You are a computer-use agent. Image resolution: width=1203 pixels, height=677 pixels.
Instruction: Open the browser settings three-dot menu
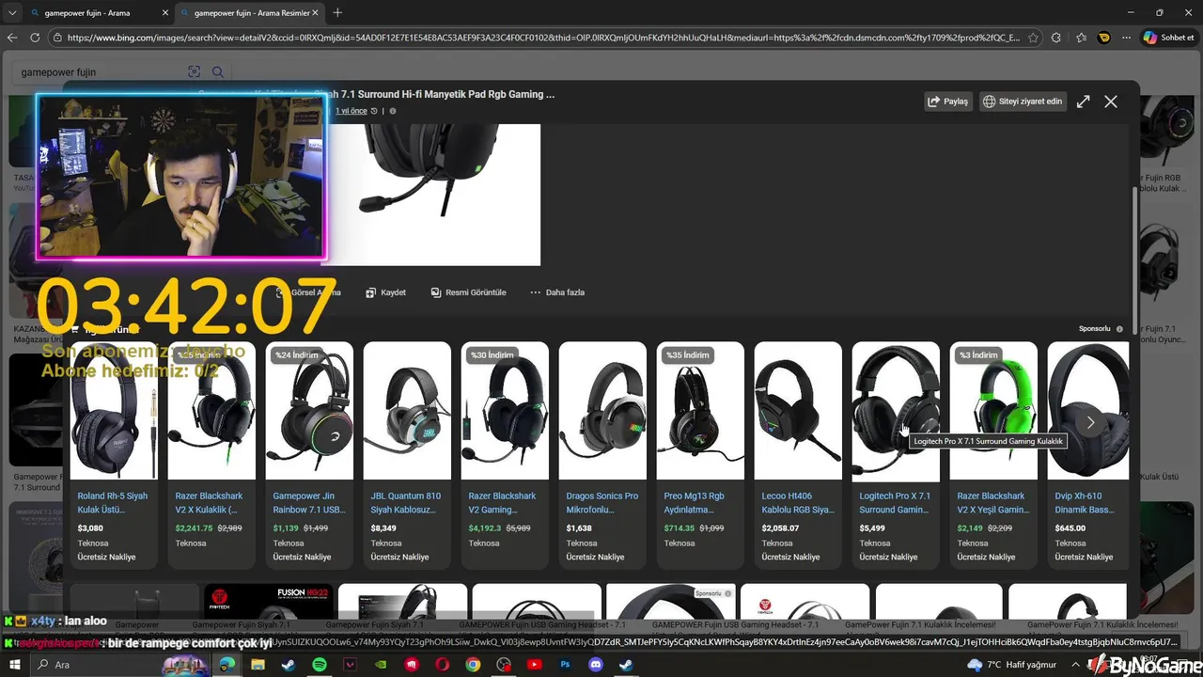[1125, 38]
